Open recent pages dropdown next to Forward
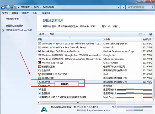 [12, 7]
